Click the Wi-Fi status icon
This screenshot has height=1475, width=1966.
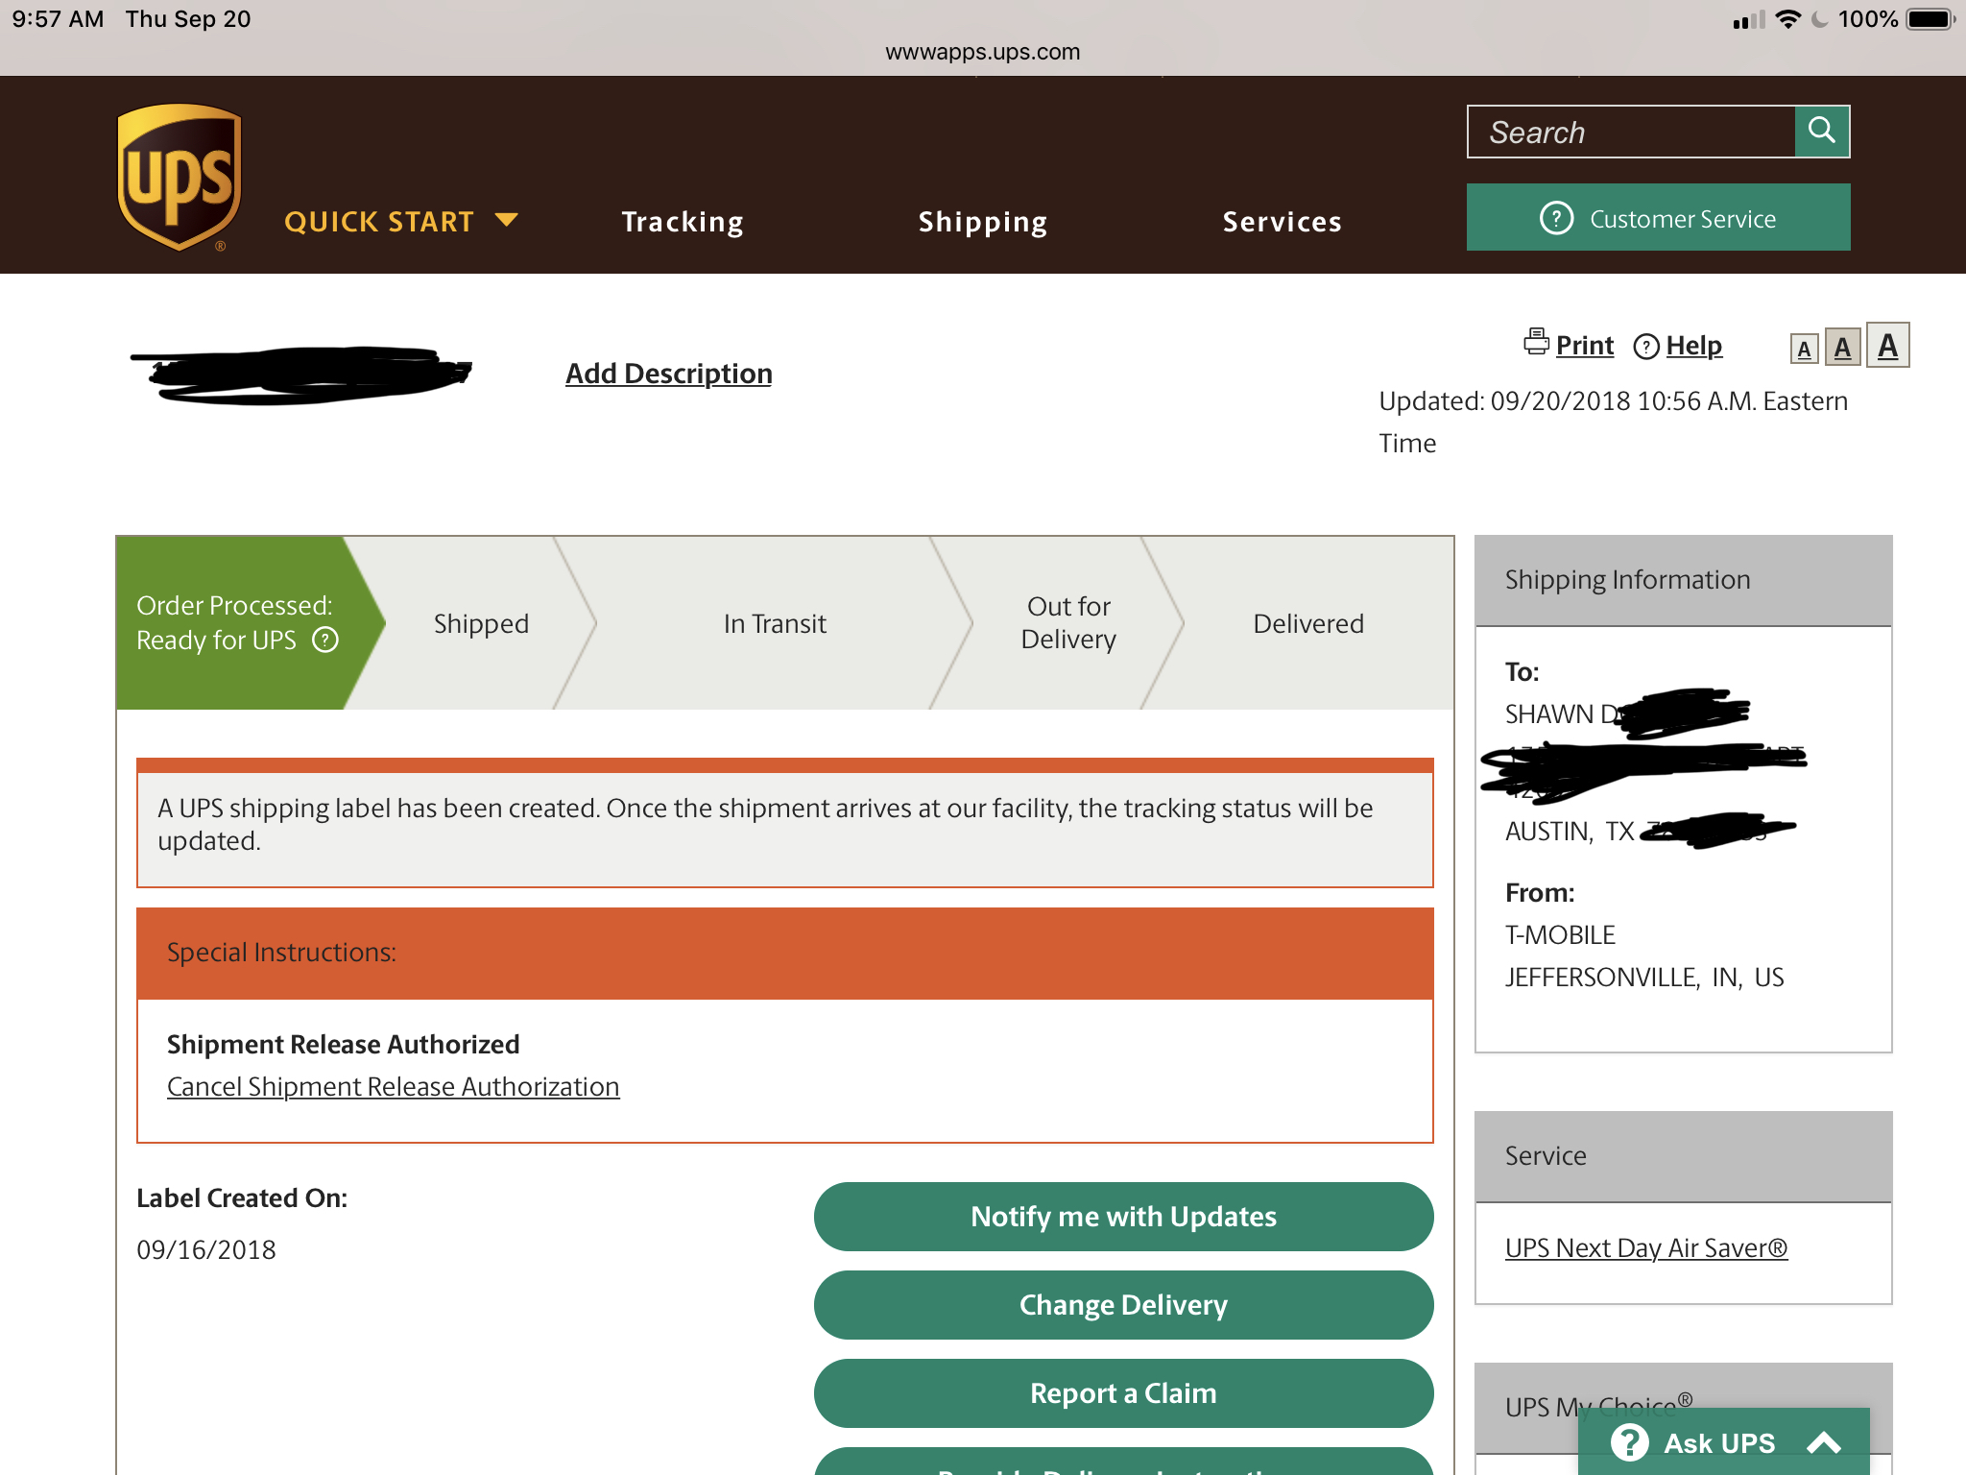pos(1788,19)
